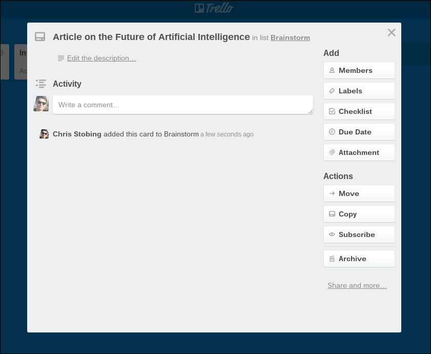Screen dimensions: 431x354
Task: Click Edit the description link
Action: tap(101, 58)
